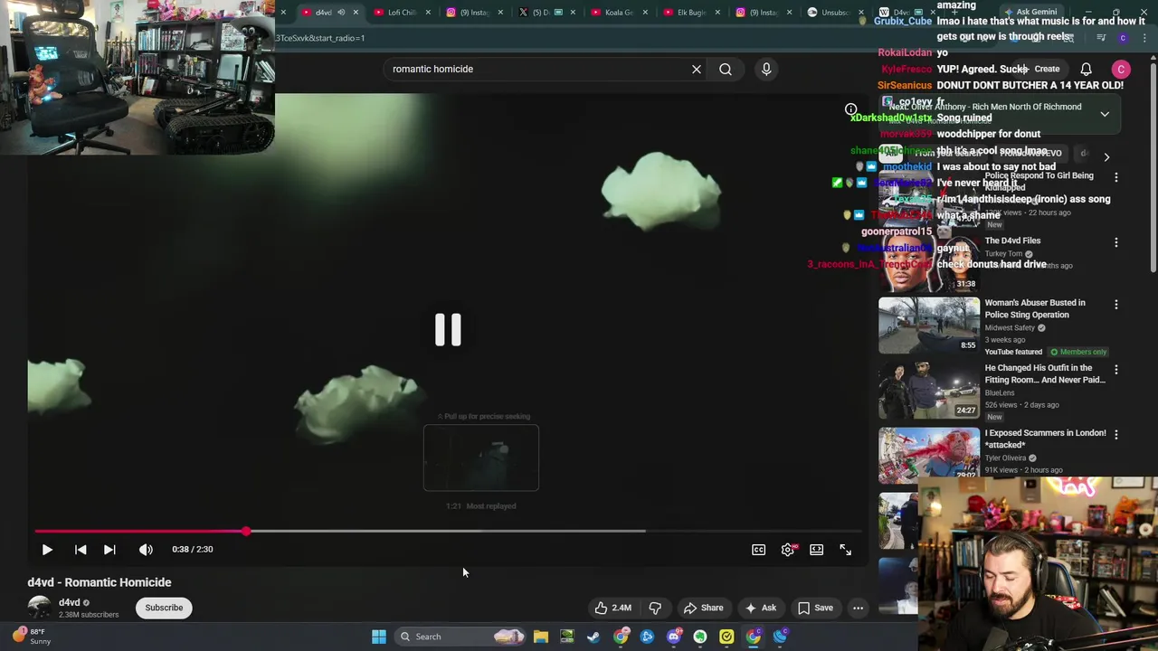Open I Exposed Scammers in London title
Viewport: 1158px width, 651px height.
tap(1045, 439)
